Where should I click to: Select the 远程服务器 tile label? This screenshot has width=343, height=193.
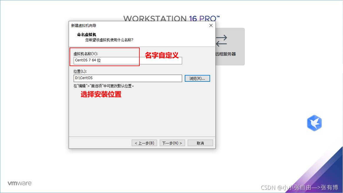(226, 54)
